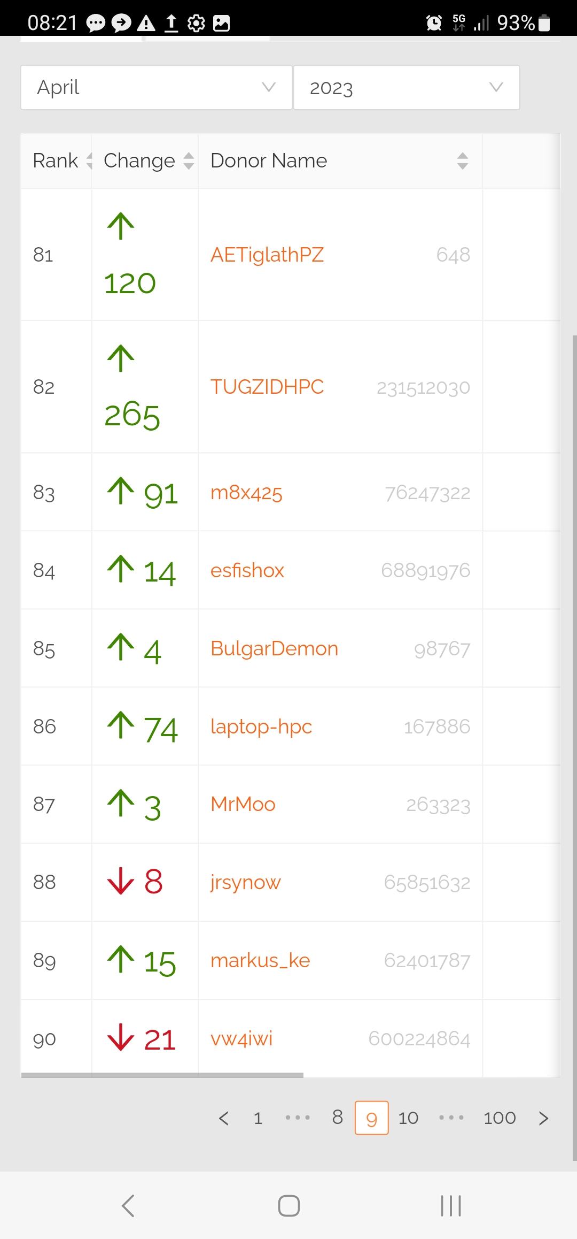Viewport: 577px width, 1239px height.
Task: Open the 2023 year dropdown
Action: (x=407, y=88)
